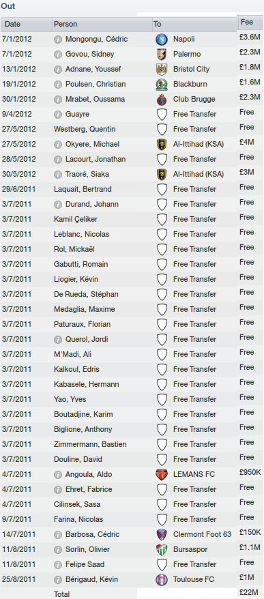Image resolution: width=264 pixels, height=599 pixels.
Task: Open player Poulsen, Christian profile
Action: [x=96, y=84]
